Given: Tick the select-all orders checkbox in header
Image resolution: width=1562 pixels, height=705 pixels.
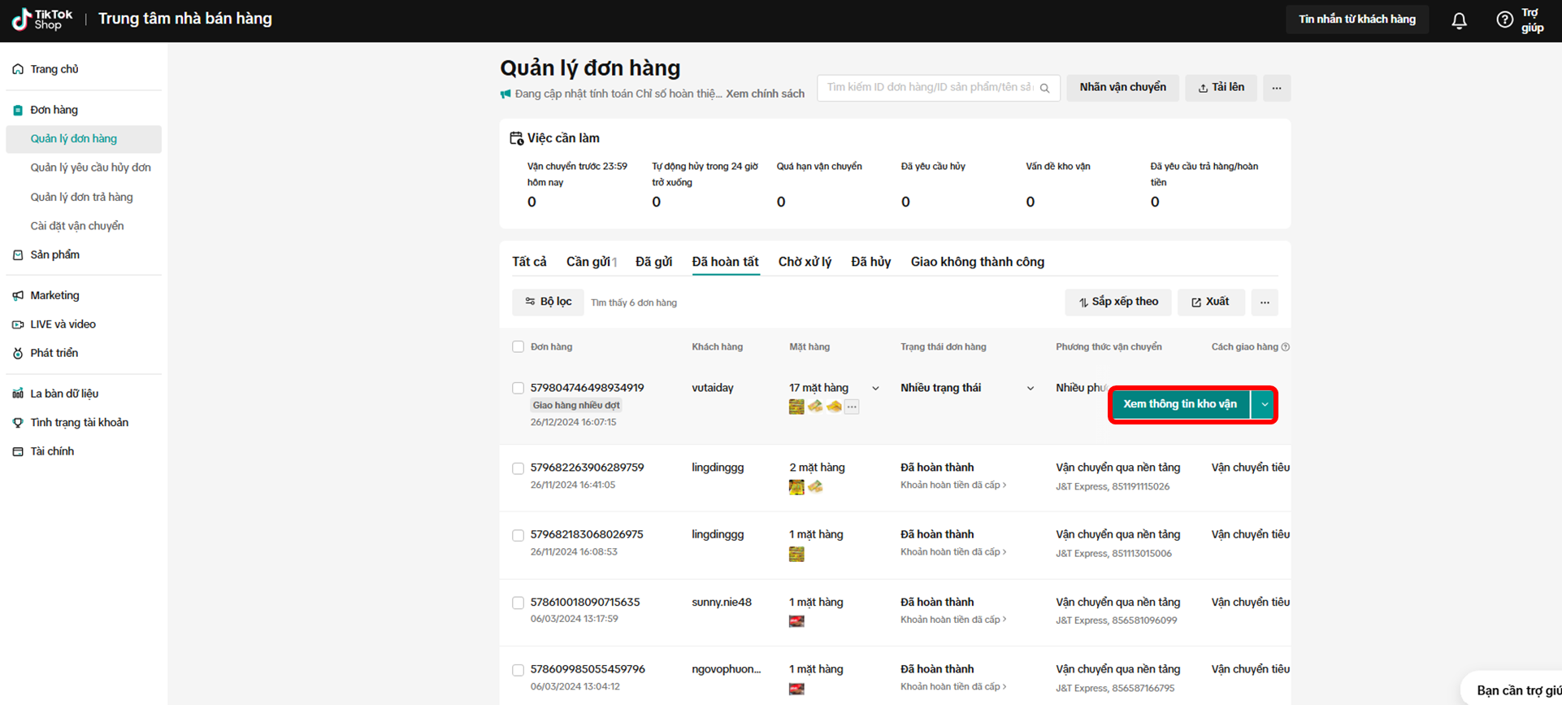Looking at the screenshot, I should pyautogui.click(x=518, y=347).
